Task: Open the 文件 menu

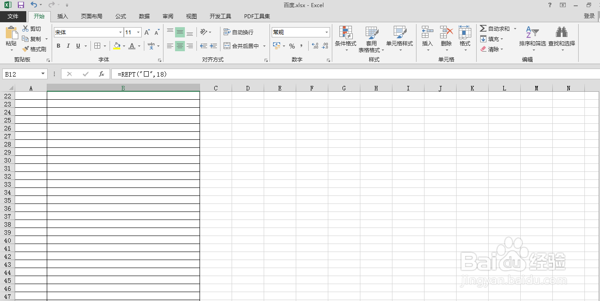Action: 13,16
